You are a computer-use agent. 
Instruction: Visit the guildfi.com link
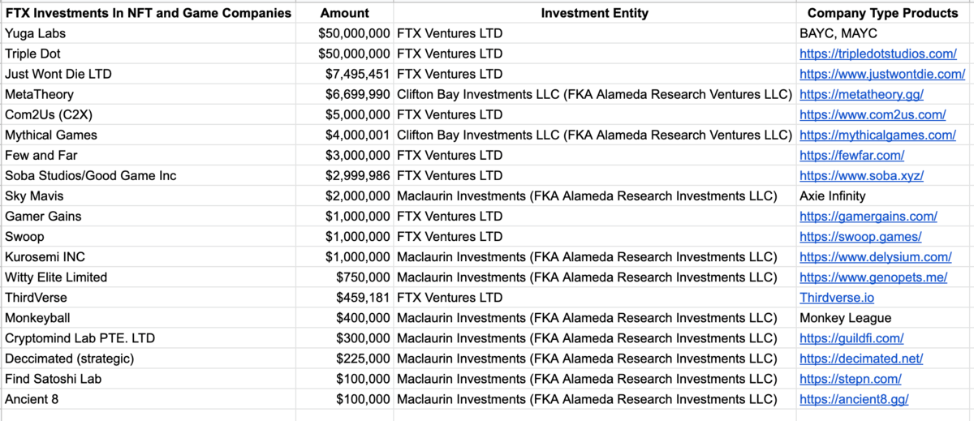(851, 338)
